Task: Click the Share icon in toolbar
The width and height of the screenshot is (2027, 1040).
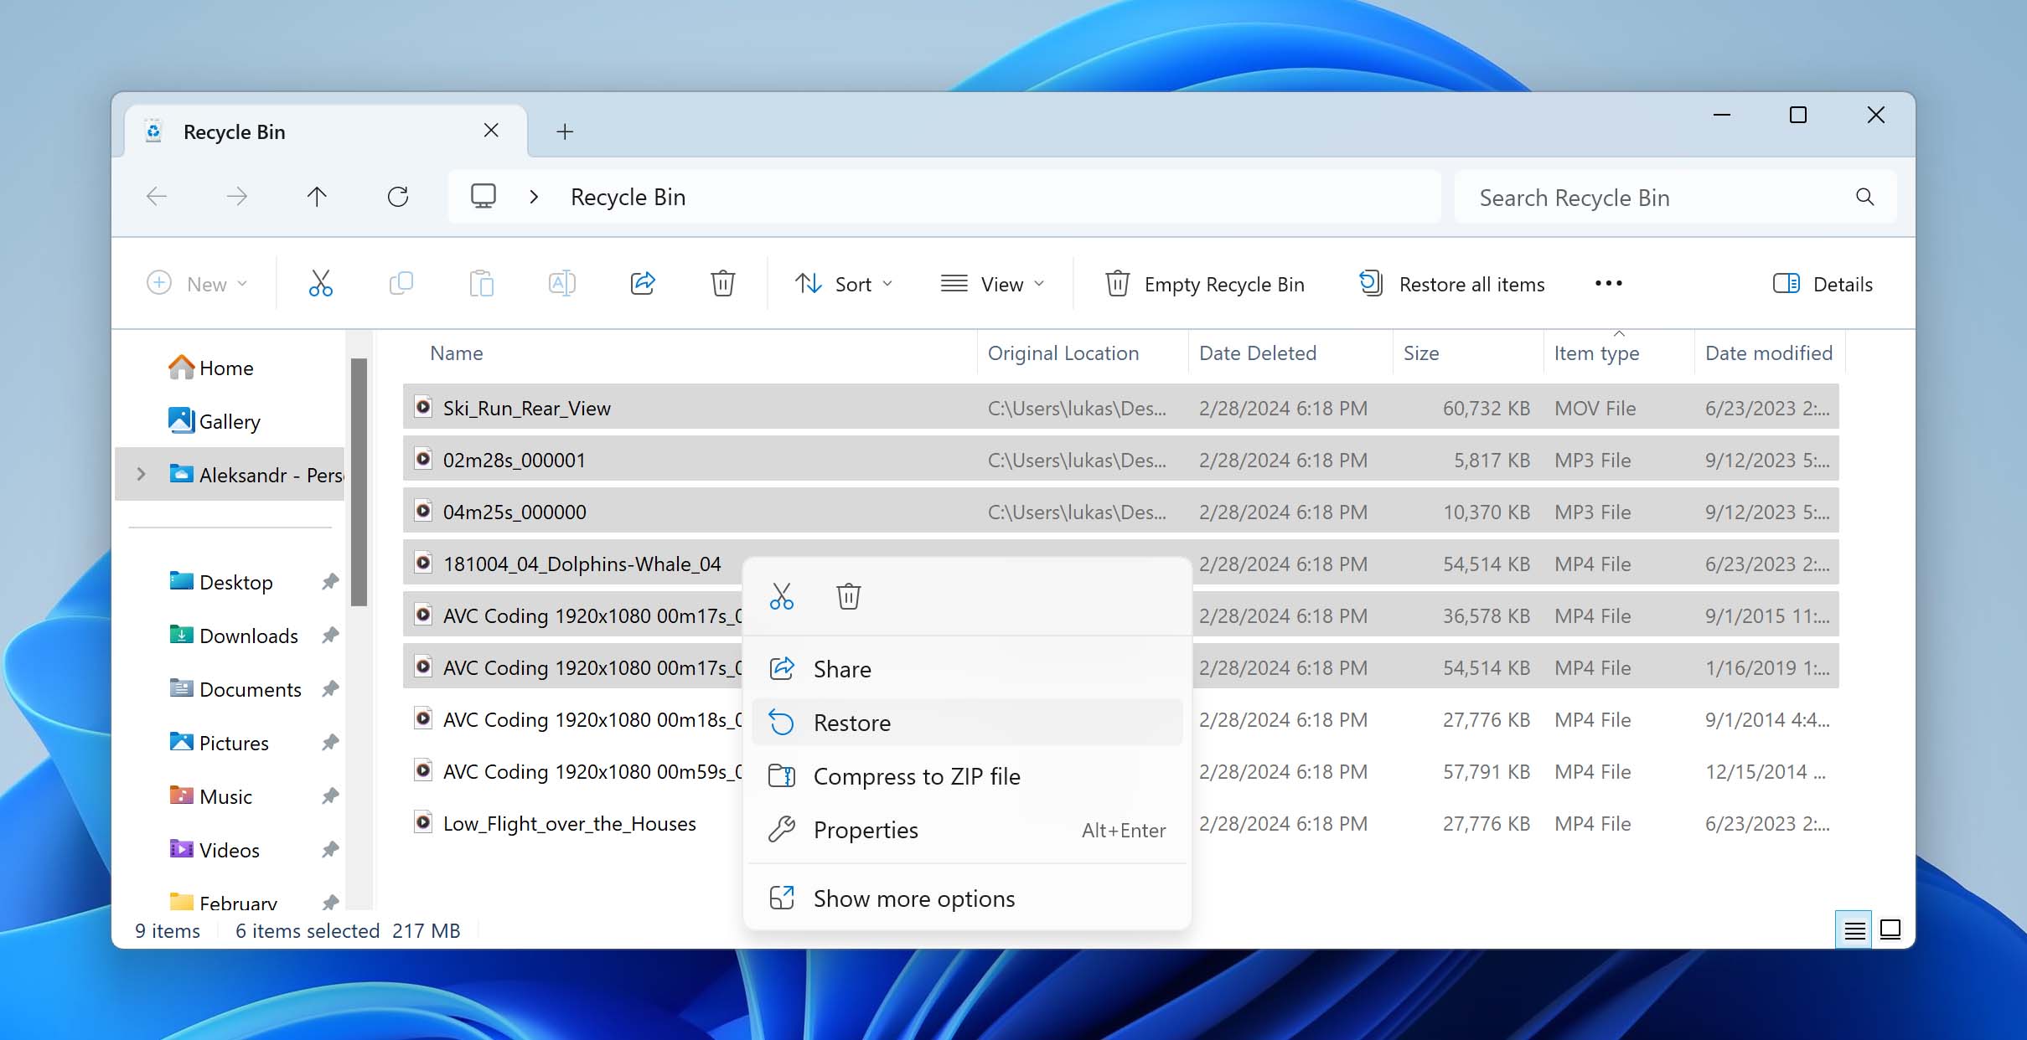Action: (x=643, y=282)
